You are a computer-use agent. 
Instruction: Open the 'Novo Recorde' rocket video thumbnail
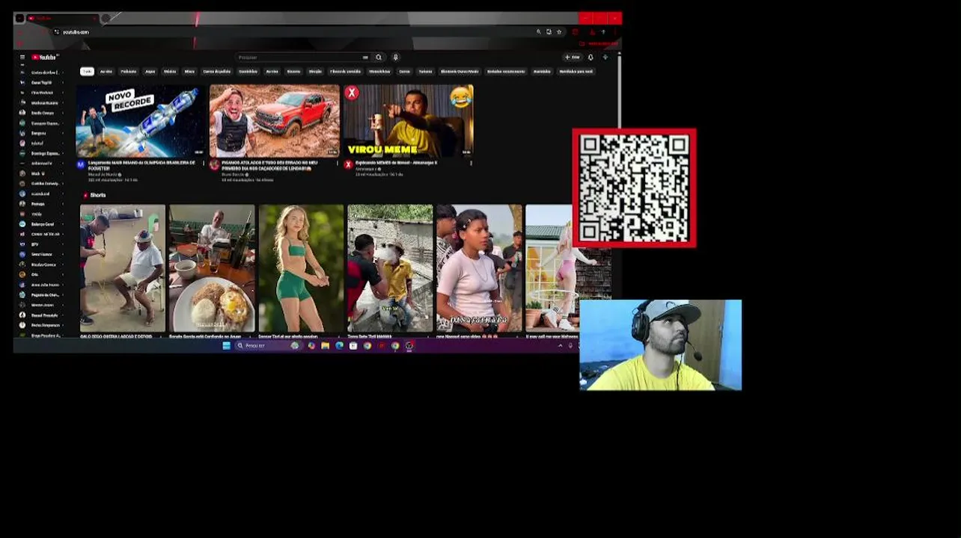click(140, 120)
